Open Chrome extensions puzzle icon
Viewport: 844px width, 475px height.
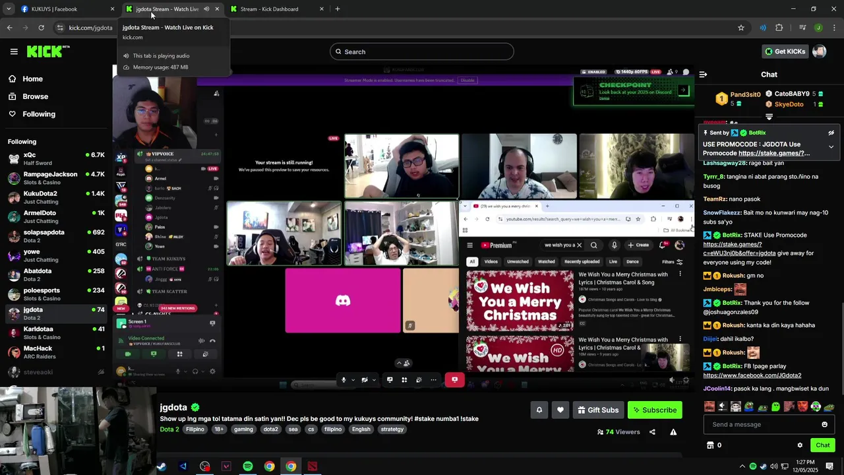(x=779, y=28)
